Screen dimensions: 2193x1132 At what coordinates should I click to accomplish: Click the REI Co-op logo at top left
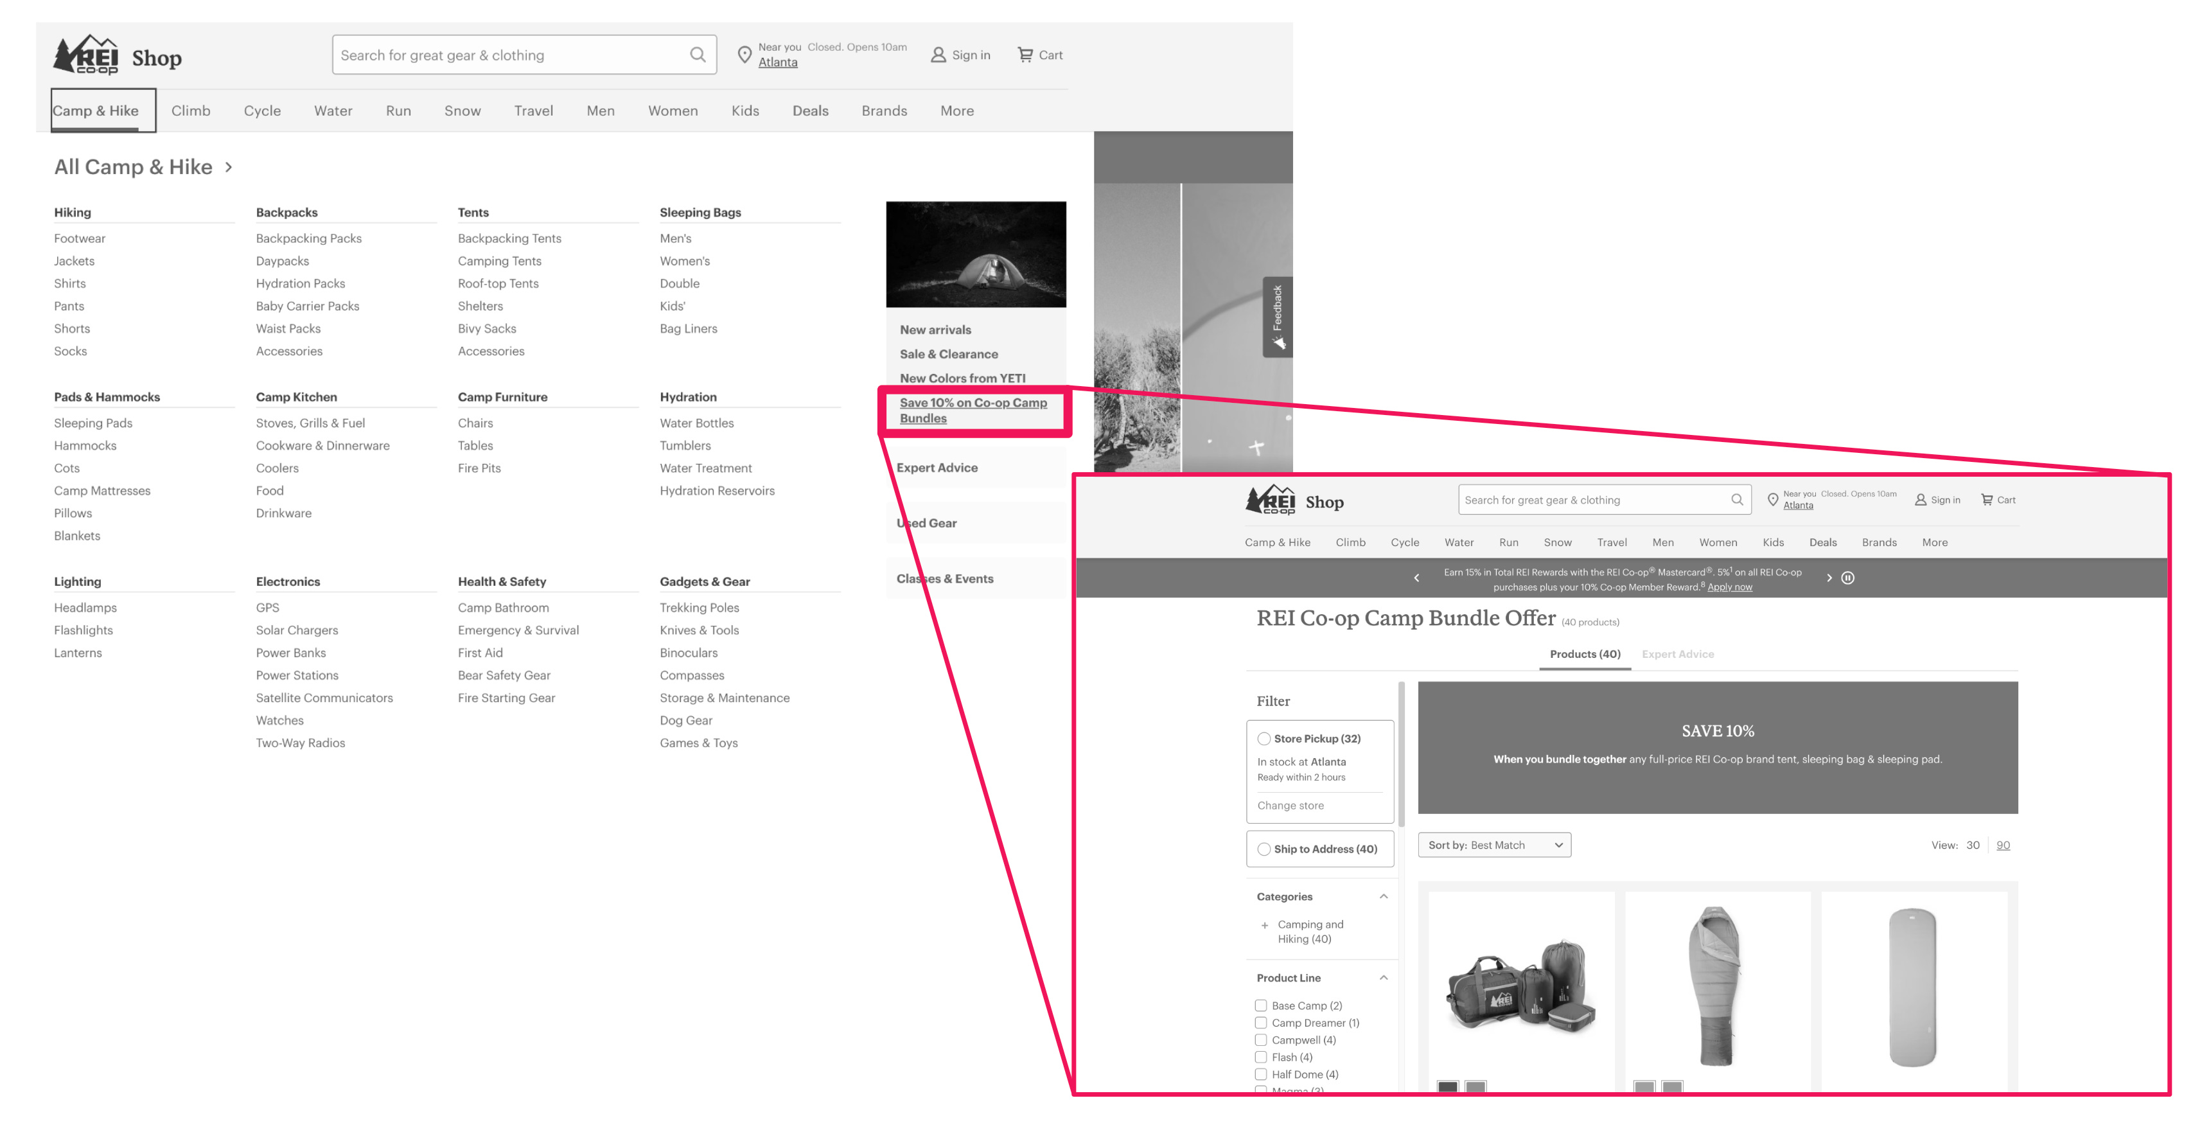[86, 55]
